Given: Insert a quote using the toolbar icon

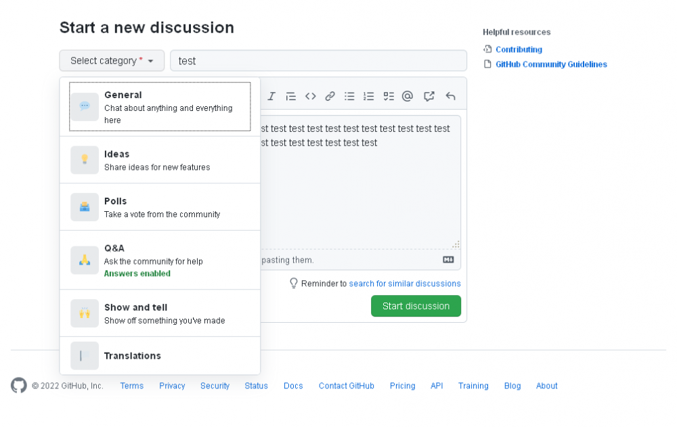Looking at the screenshot, I should point(291,96).
